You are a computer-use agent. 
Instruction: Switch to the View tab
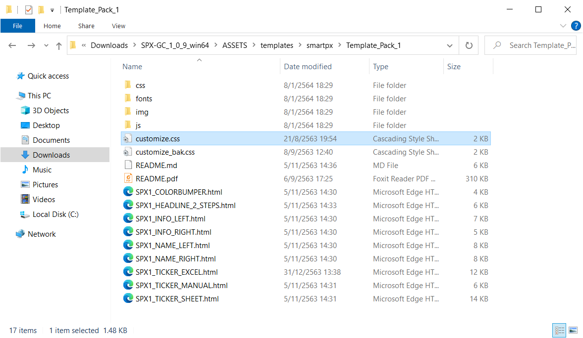[118, 26]
